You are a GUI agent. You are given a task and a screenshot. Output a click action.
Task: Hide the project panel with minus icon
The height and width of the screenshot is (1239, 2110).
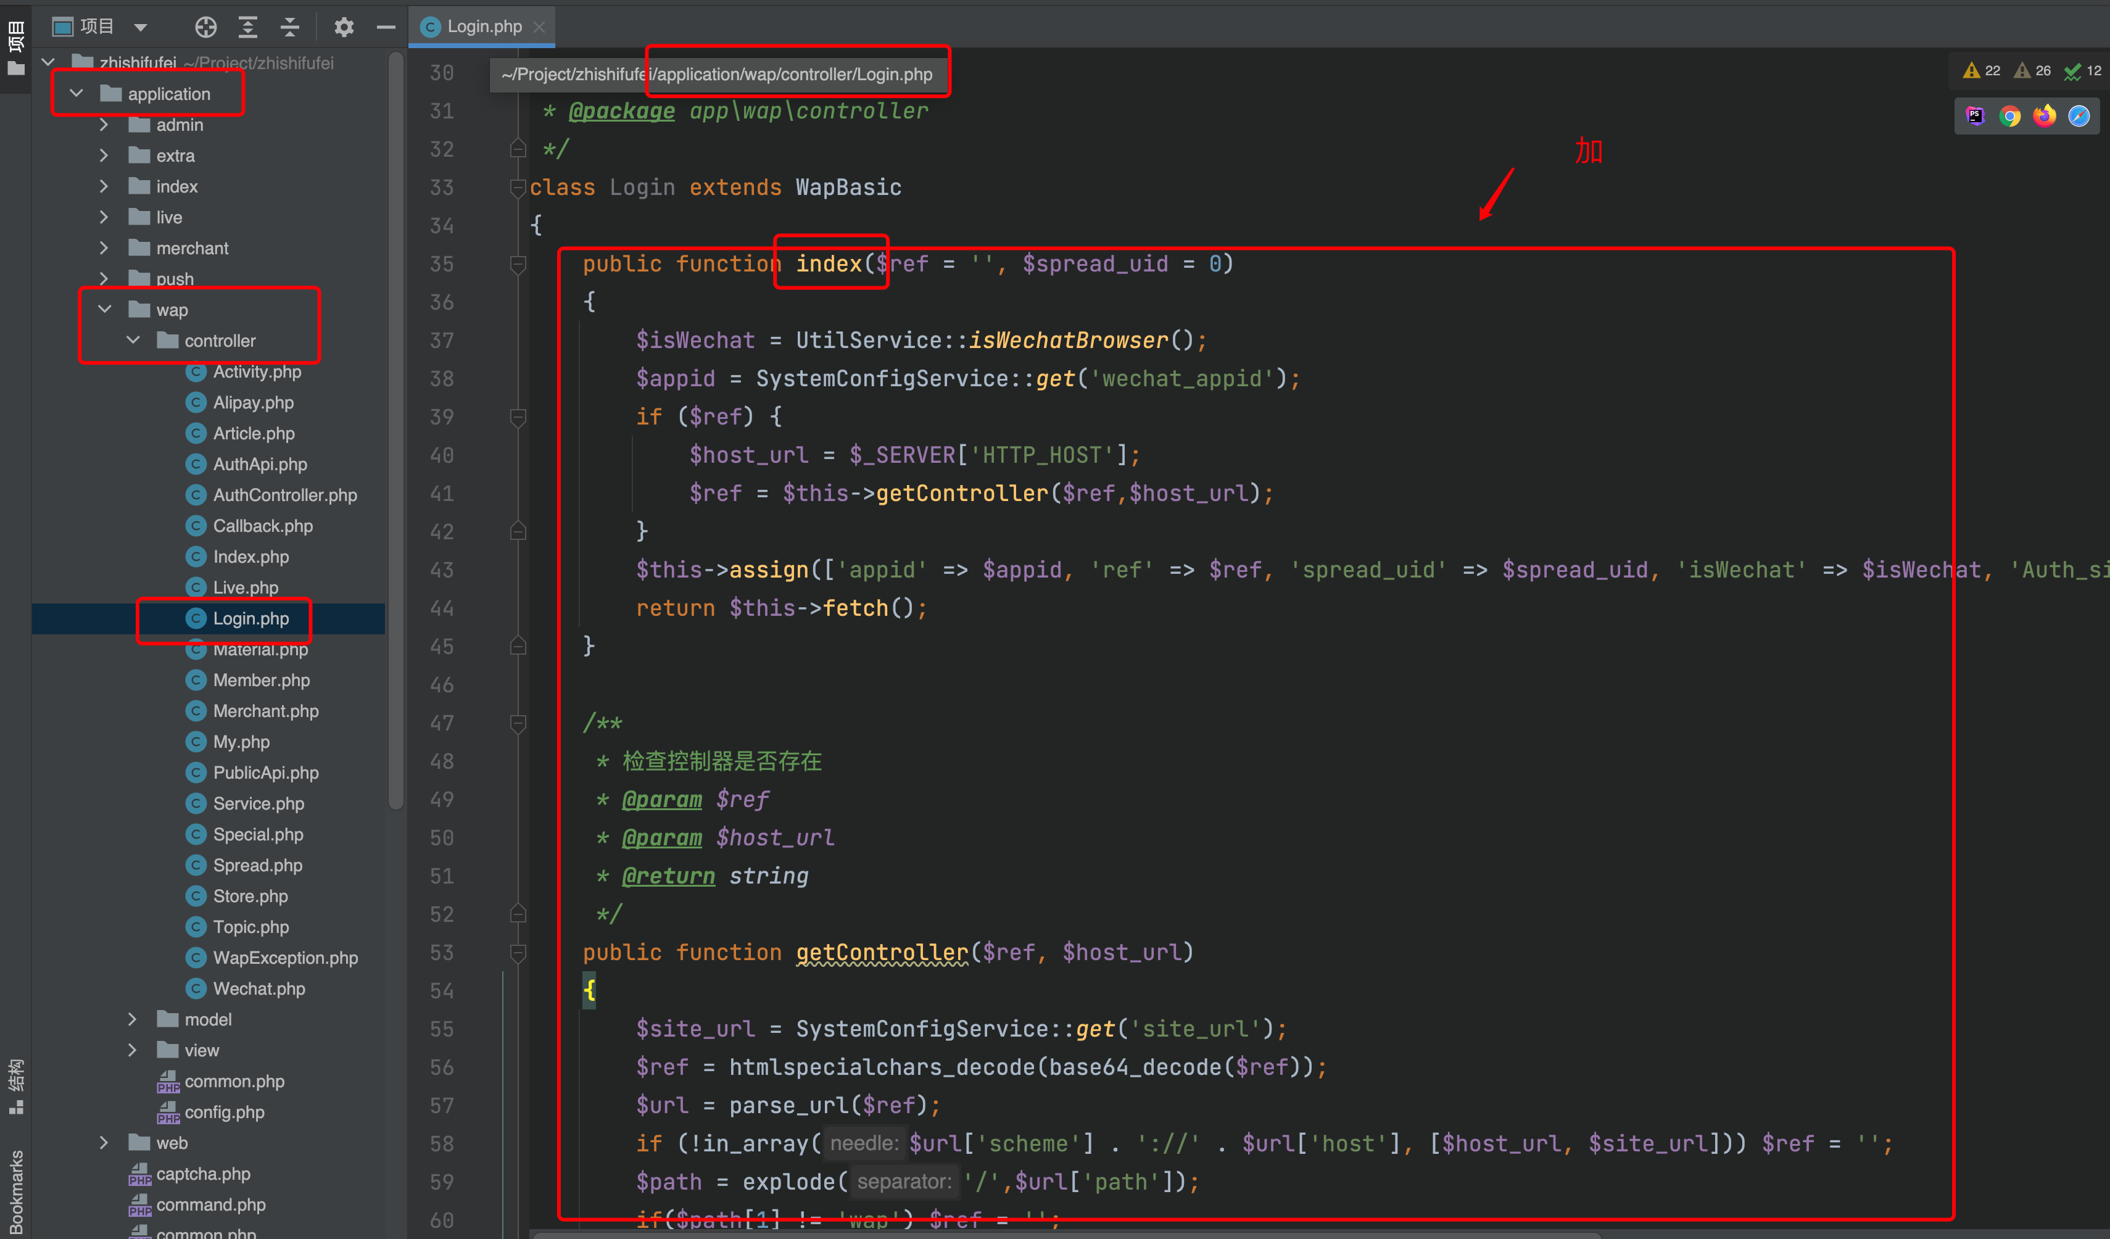click(385, 28)
